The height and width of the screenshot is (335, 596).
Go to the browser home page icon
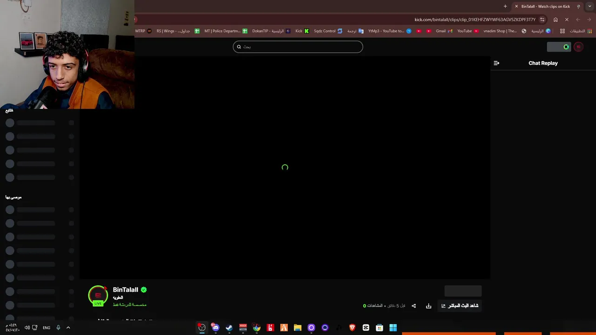tap(555, 20)
